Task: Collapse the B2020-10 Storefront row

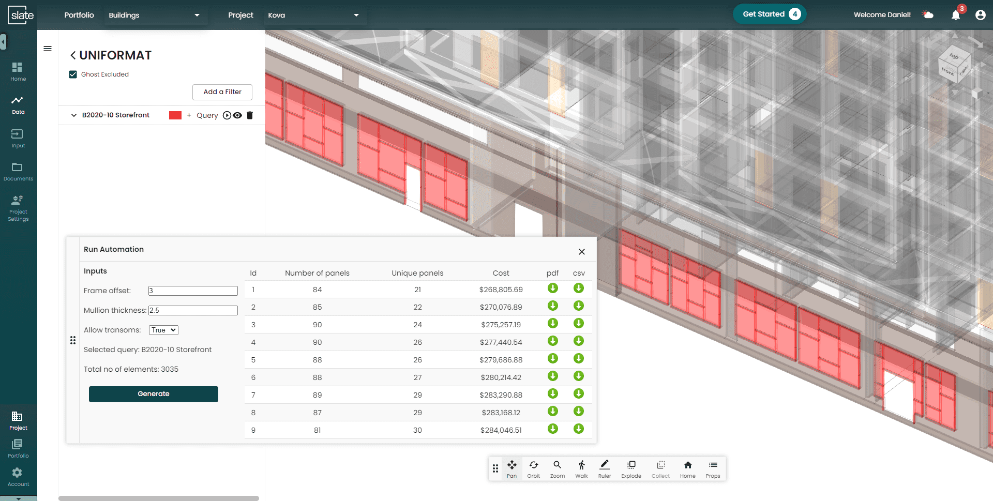Action: (74, 115)
